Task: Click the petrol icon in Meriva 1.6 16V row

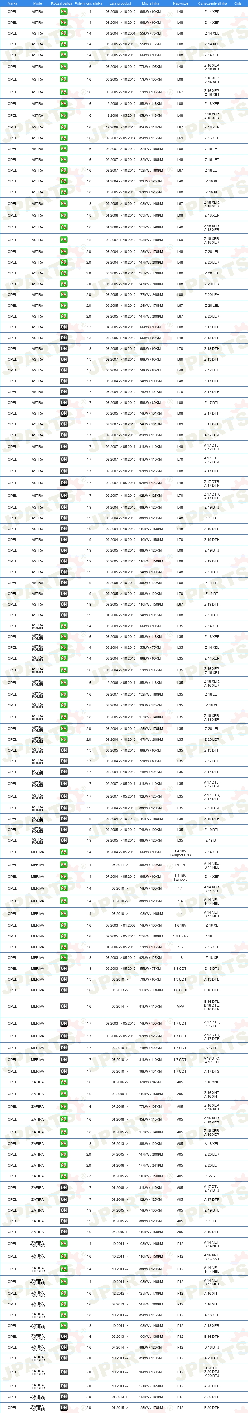Action: tap(64, 925)
